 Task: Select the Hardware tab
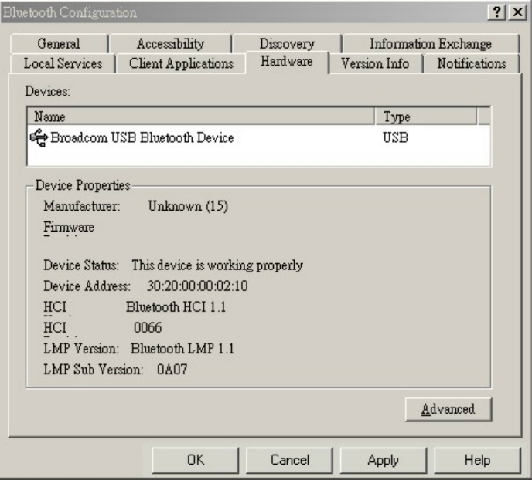tap(287, 62)
